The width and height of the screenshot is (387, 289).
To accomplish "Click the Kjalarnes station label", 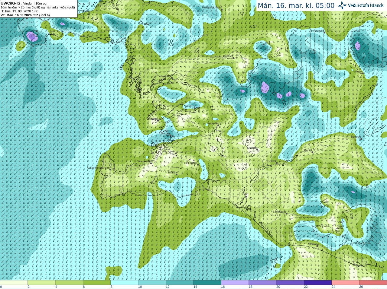I will tap(165, 133).
